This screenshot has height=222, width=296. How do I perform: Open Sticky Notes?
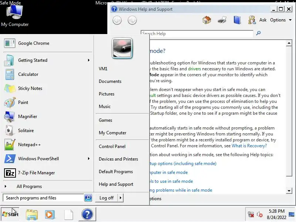pyautogui.click(x=48, y=88)
